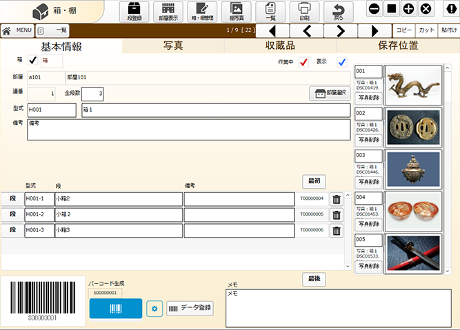Toggle the 表示 blue checkbox
The width and height of the screenshot is (460, 330).
[342, 63]
